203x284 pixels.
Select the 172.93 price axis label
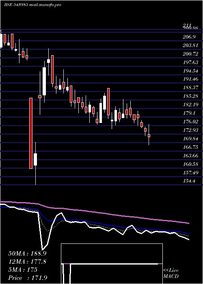190,130
